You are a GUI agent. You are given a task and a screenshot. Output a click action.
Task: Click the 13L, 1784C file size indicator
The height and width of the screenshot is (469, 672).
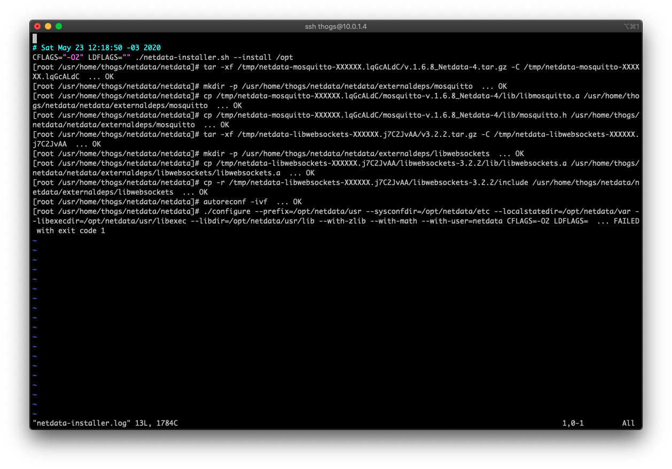point(155,423)
